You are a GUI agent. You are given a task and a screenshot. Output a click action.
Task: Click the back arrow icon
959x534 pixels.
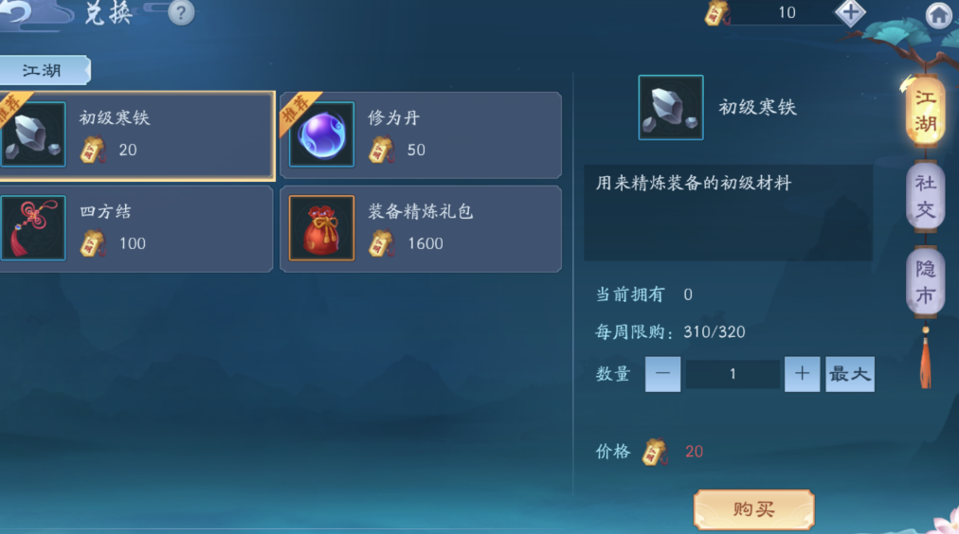14,12
